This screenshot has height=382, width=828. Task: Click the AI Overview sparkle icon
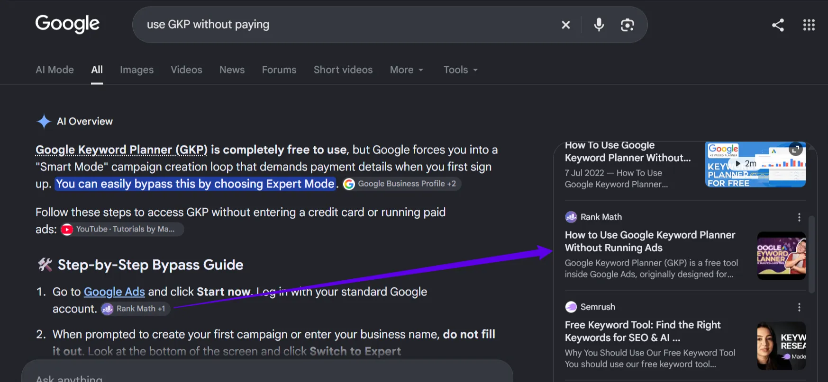coord(44,122)
